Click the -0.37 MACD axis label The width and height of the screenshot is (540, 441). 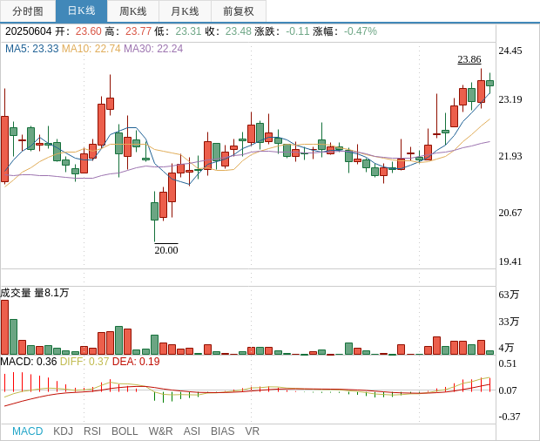[x=509, y=417]
